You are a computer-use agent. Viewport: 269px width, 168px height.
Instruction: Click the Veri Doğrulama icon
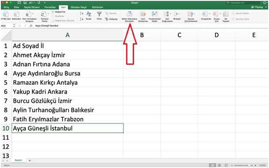[166, 14]
